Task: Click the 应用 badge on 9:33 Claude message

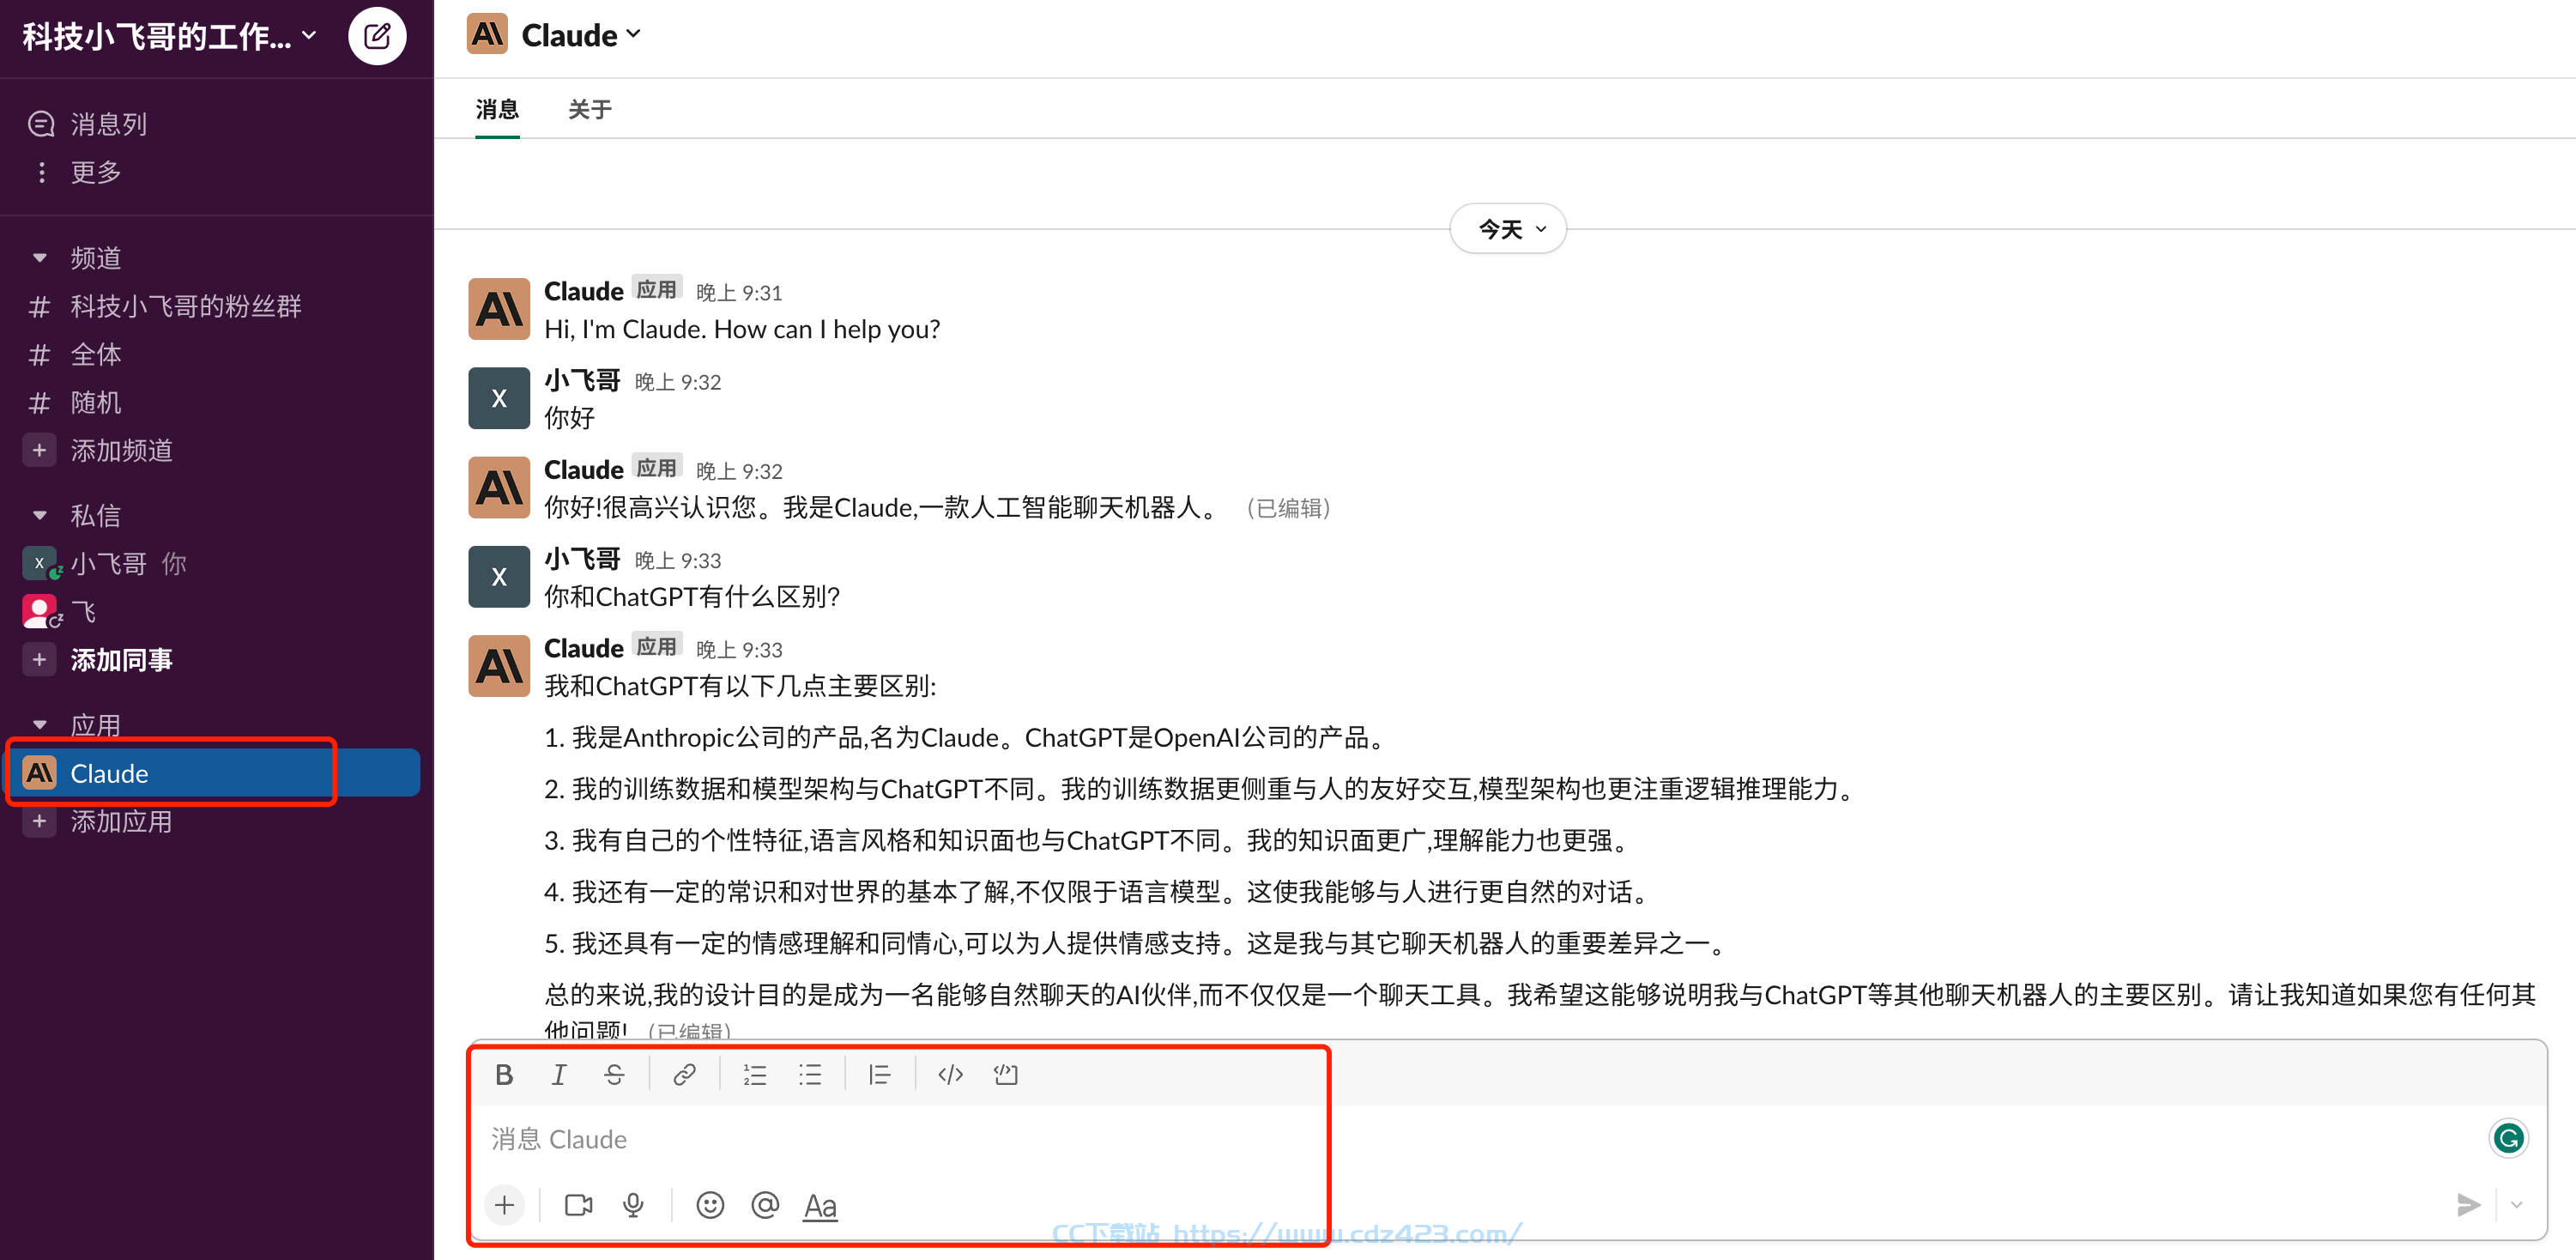Action: [656, 647]
